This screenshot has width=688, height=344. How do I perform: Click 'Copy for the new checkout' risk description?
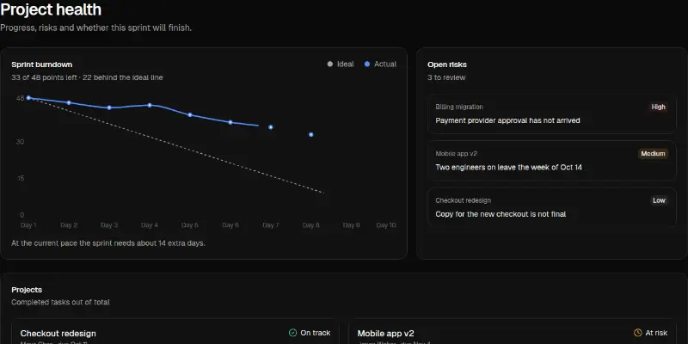coord(501,214)
